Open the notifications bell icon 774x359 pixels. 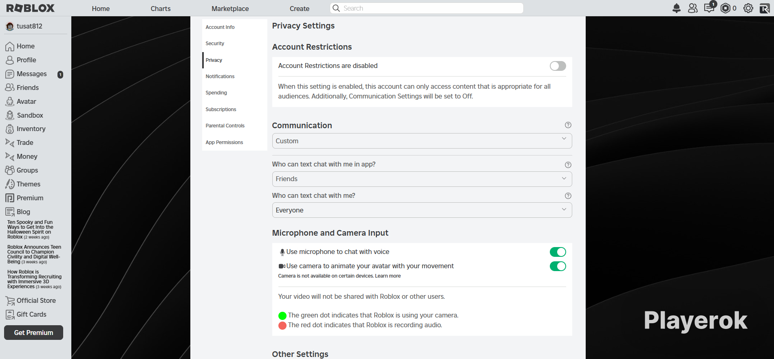pyautogui.click(x=677, y=8)
